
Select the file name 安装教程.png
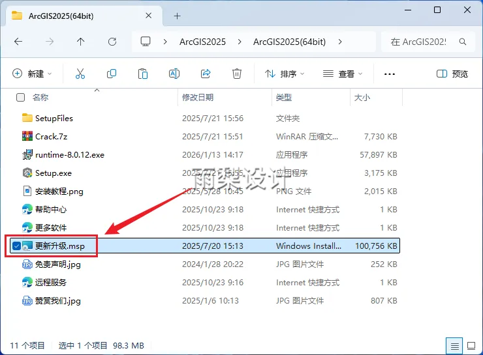pos(59,191)
